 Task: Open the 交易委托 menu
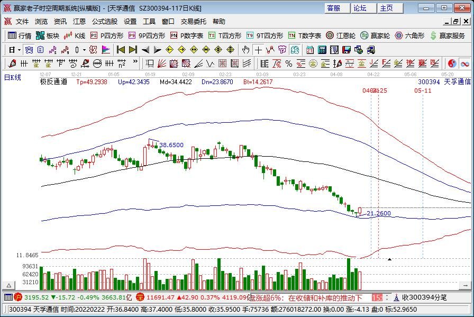(194, 22)
